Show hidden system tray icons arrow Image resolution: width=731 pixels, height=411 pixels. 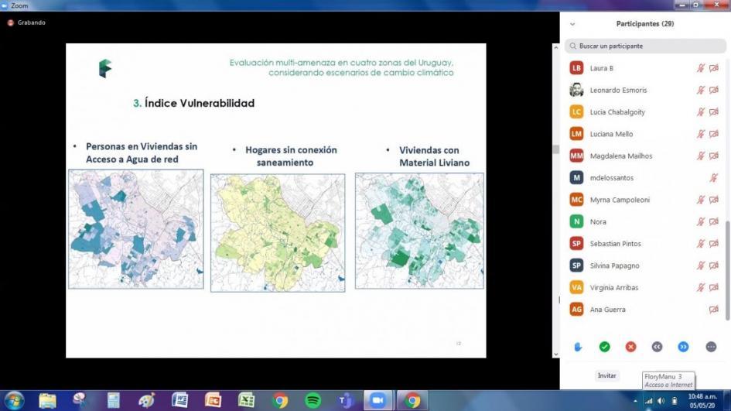coord(635,401)
